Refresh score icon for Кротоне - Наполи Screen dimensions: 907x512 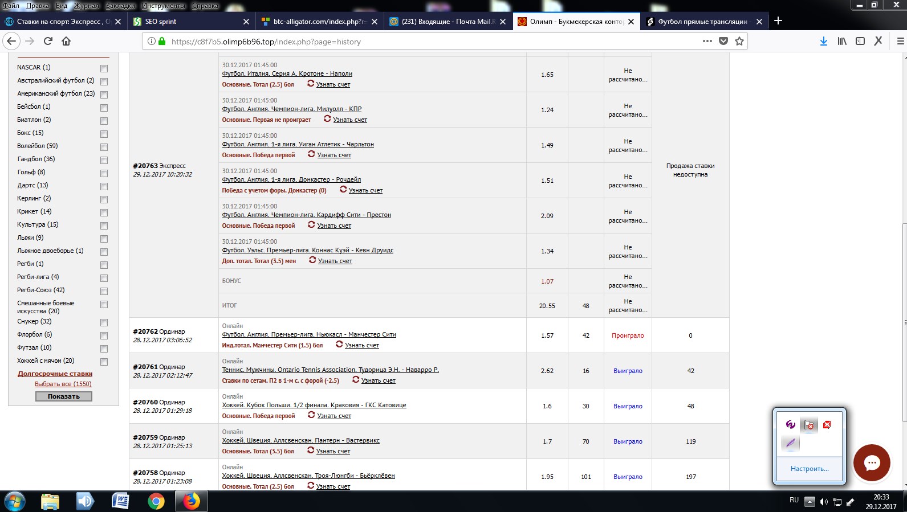click(311, 83)
